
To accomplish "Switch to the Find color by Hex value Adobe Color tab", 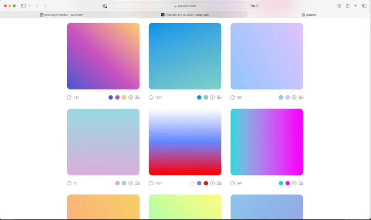I will point(185,15).
